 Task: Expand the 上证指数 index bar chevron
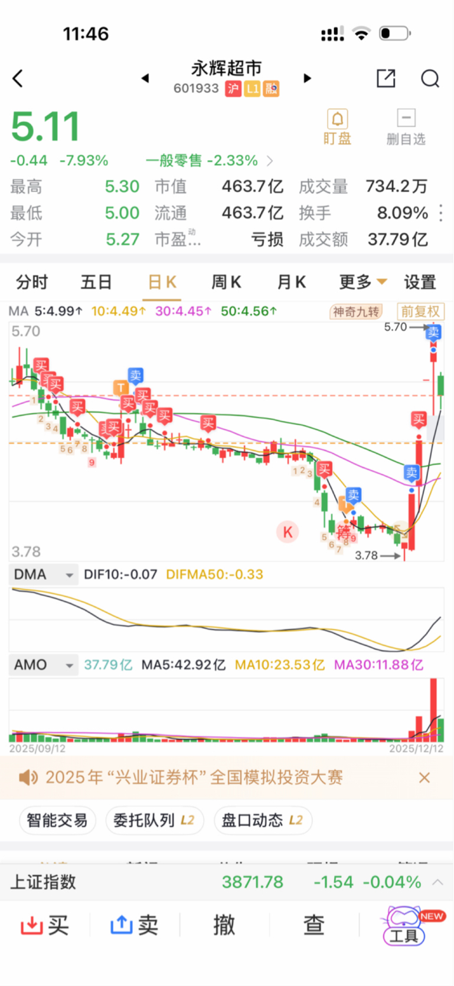pyautogui.click(x=437, y=882)
